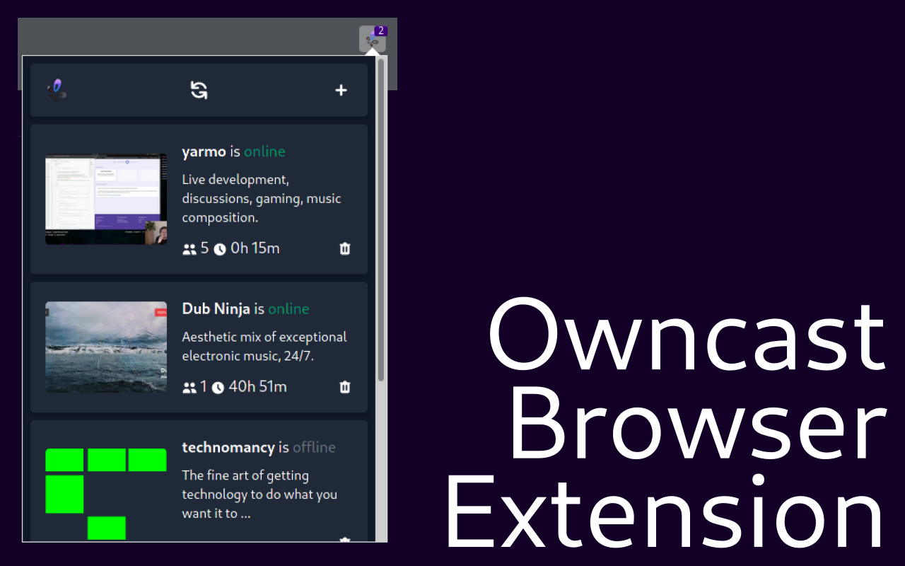Refresh all stream statuses
The width and height of the screenshot is (905, 566).
(x=199, y=90)
